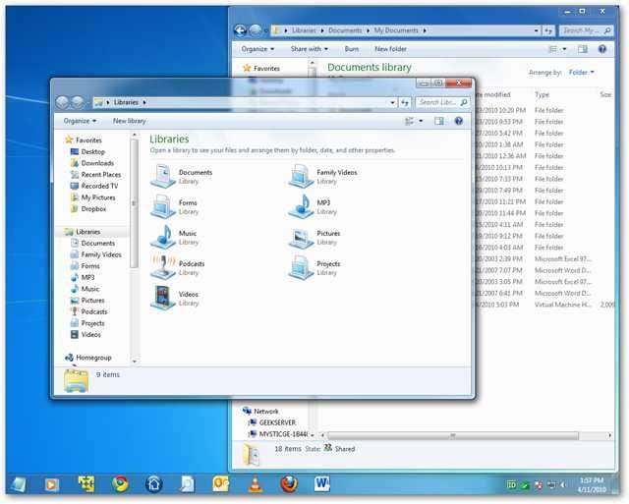Expand view options arrow in Documents toolbar
The height and width of the screenshot is (504, 629).
click(x=564, y=49)
